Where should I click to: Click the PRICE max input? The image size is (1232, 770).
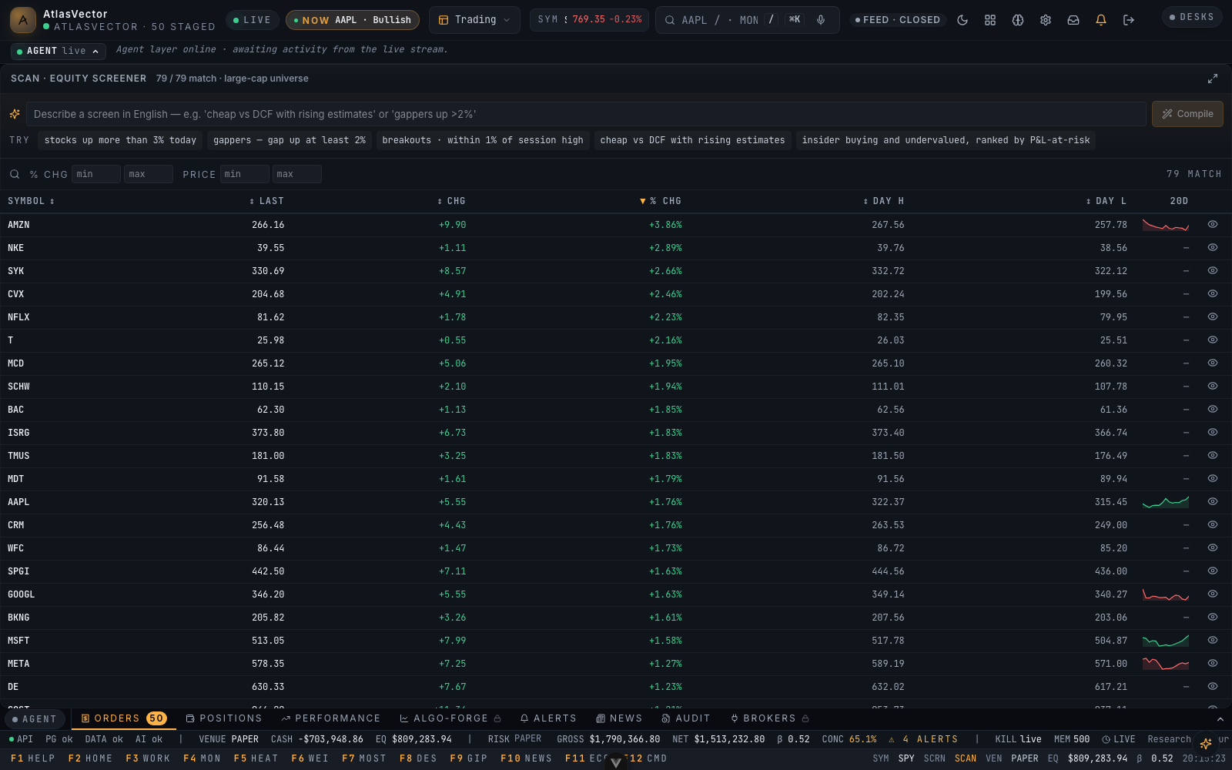pos(297,174)
